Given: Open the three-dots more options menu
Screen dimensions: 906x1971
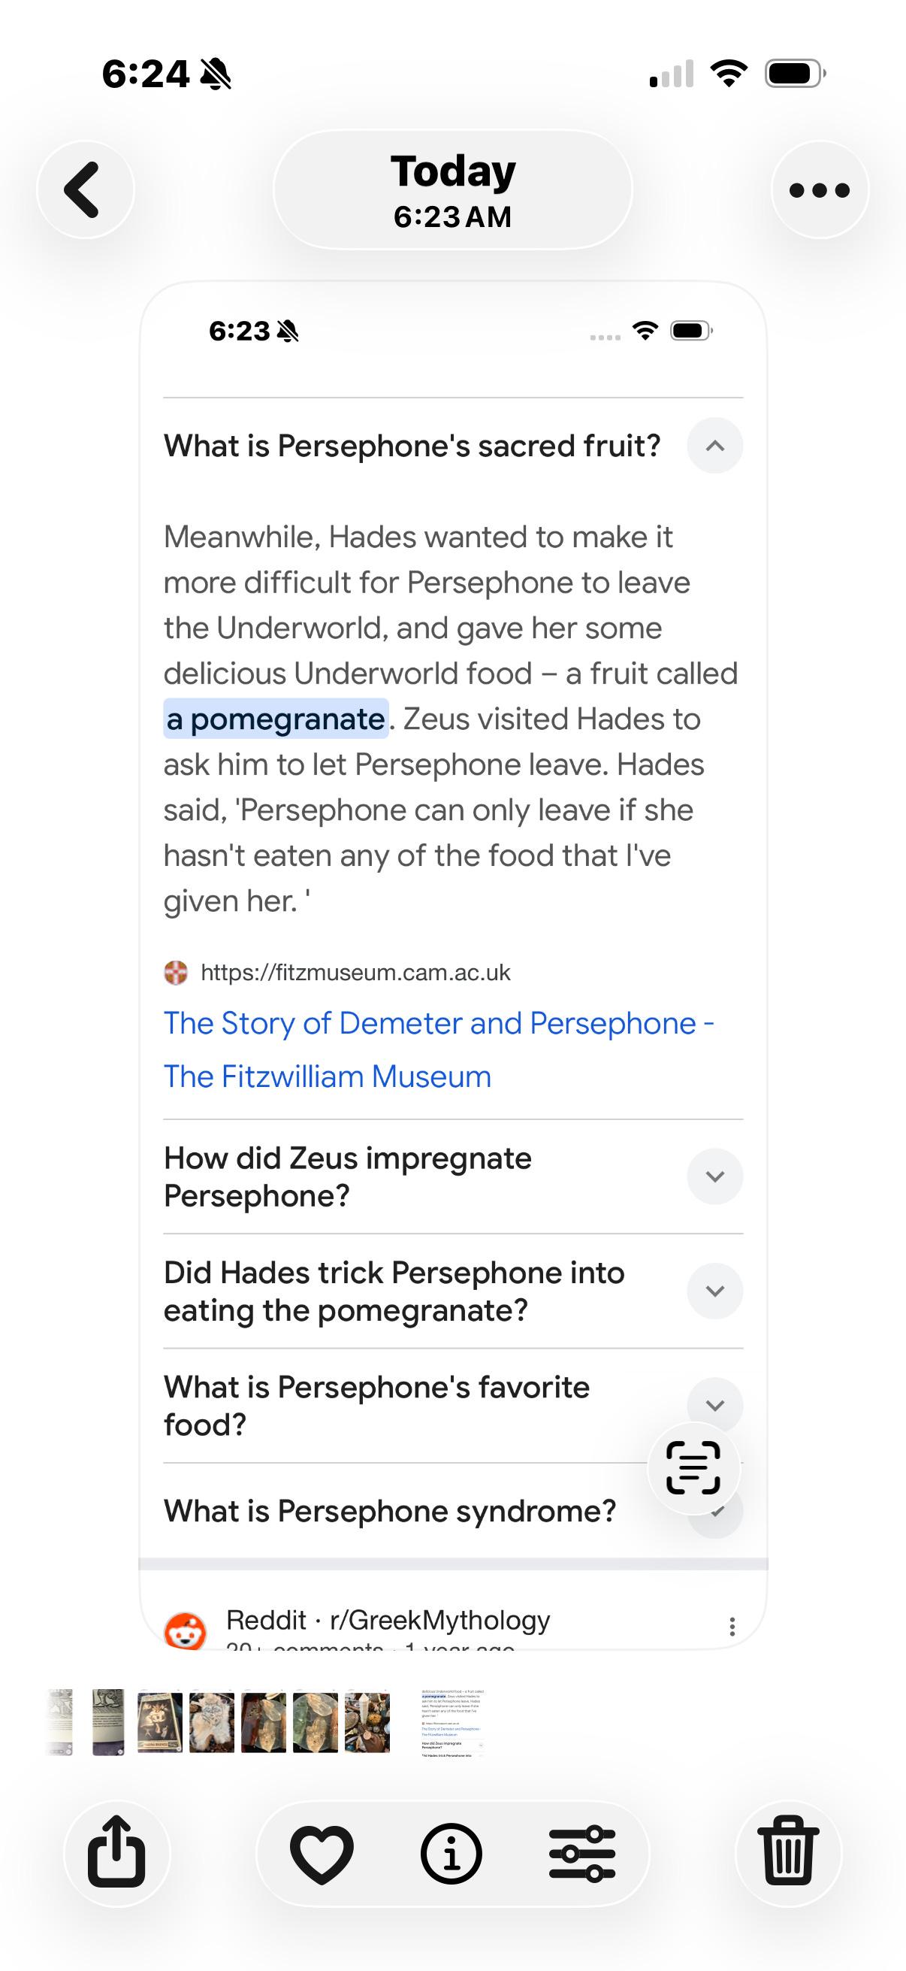Looking at the screenshot, I should pyautogui.click(x=820, y=189).
